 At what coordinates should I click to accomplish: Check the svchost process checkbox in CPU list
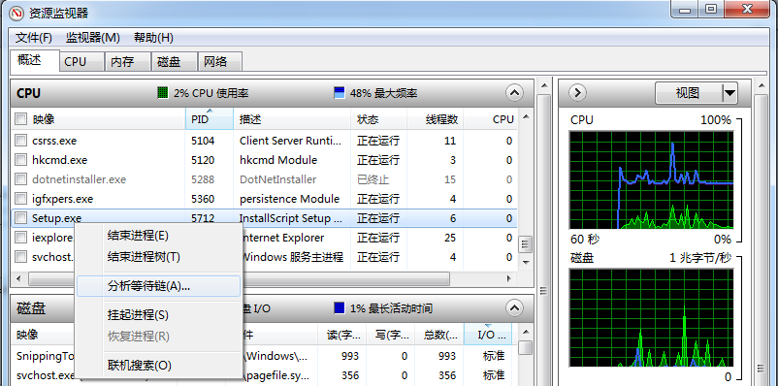[x=20, y=257]
